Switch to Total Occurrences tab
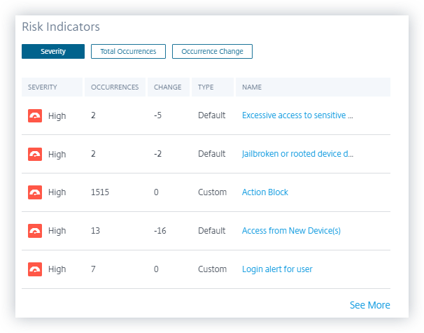Viewport: 424px width, 333px height. point(128,51)
